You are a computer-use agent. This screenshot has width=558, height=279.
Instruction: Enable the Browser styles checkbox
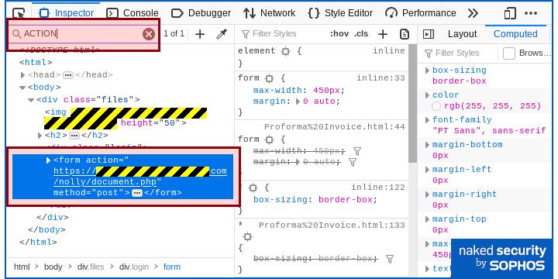point(509,53)
